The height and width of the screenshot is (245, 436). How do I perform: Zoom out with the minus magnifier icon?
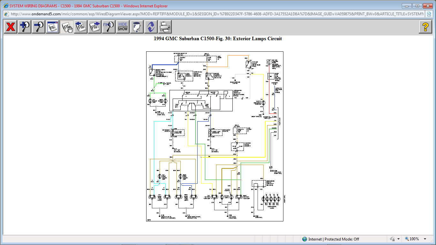[39, 27]
